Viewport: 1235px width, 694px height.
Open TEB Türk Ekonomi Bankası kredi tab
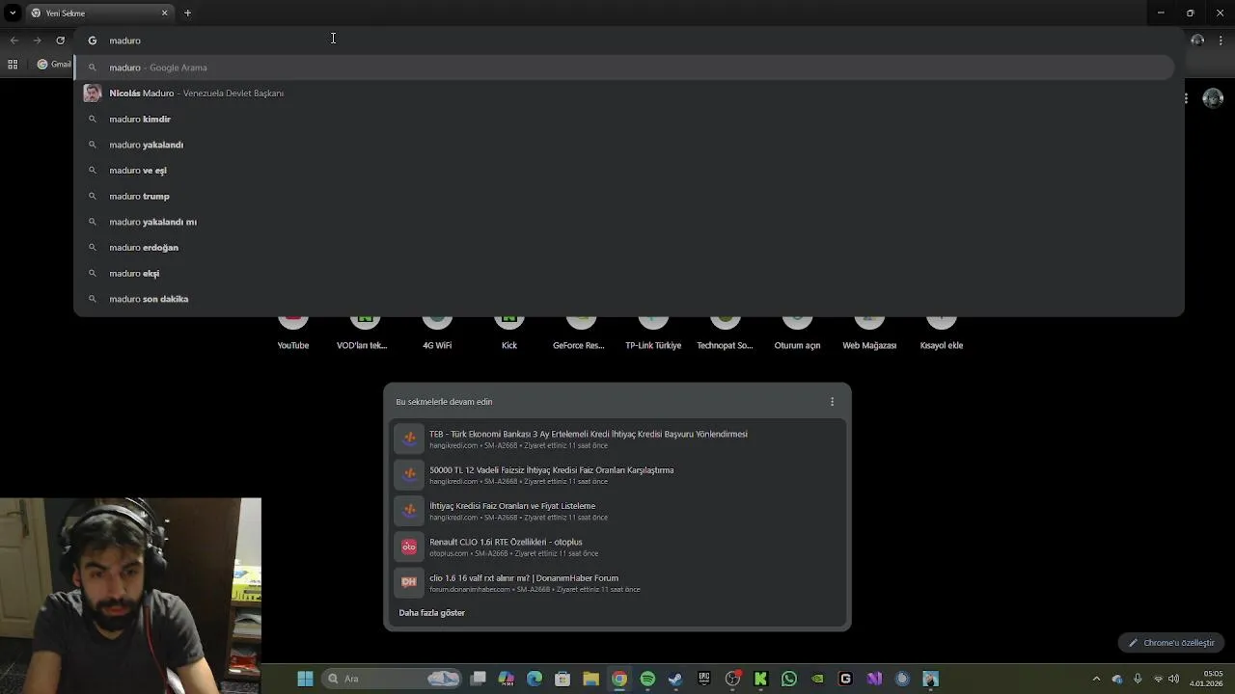pos(617,439)
